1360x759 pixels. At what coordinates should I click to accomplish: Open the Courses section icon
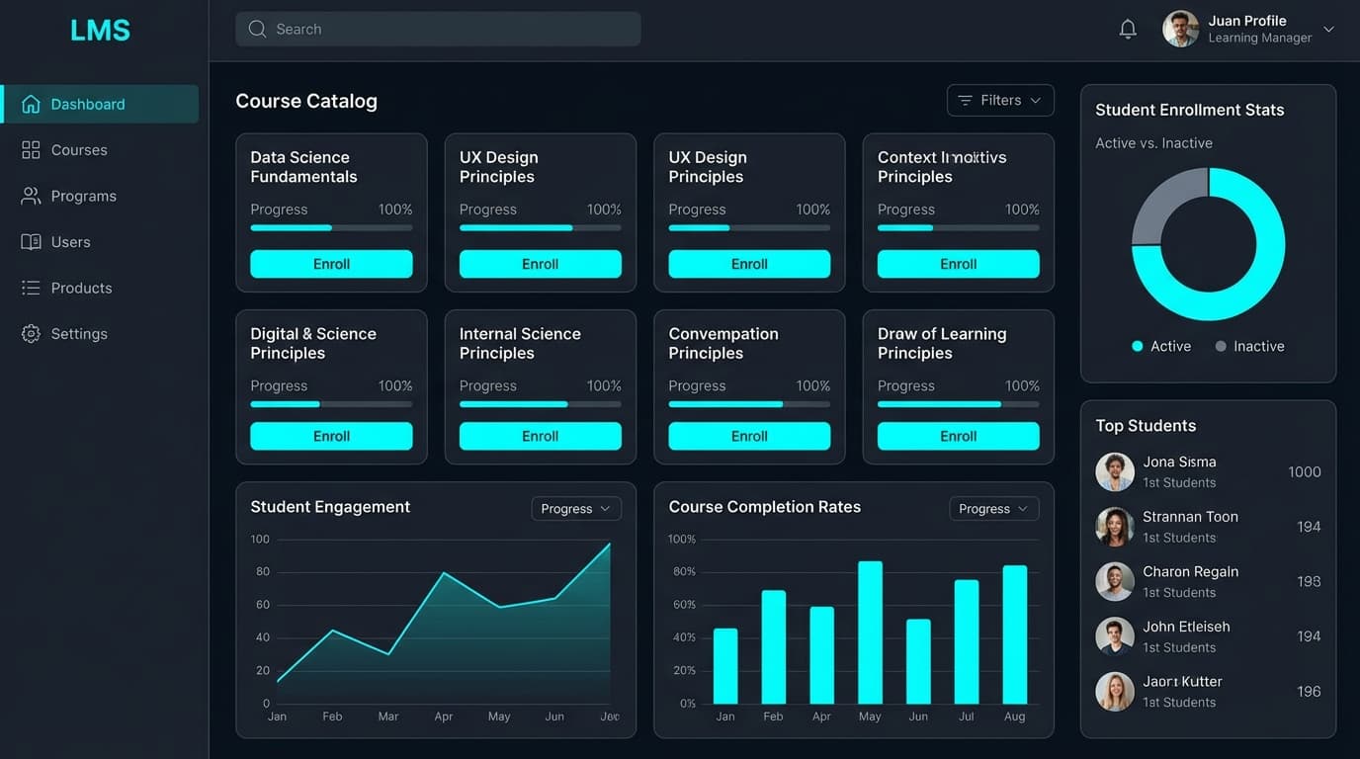pyautogui.click(x=30, y=149)
